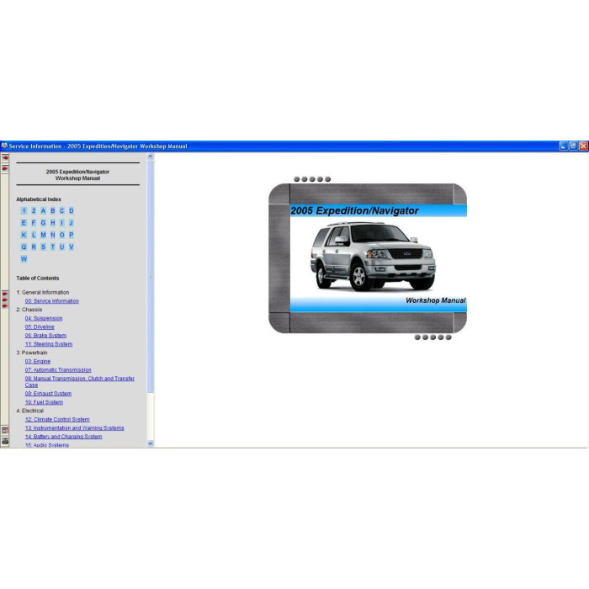Open alphabetical index letter Q
This screenshot has height=589, width=589.
click(24, 247)
